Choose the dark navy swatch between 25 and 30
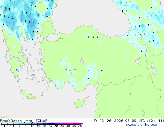164x127 pixels. [x=52, y=124]
